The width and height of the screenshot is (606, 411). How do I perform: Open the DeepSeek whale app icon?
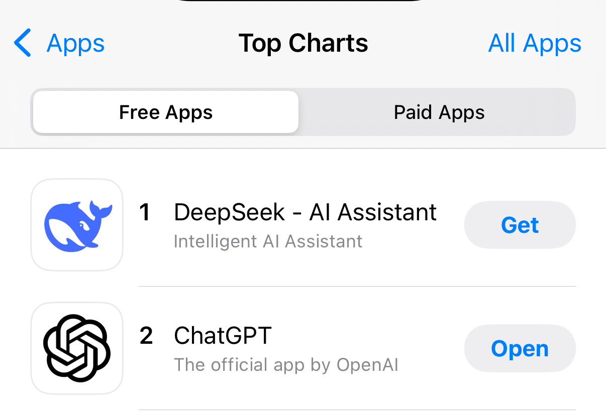point(77,225)
